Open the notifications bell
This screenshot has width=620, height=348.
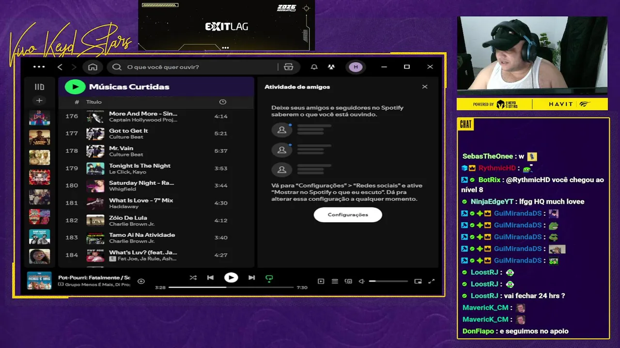point(314,67)
